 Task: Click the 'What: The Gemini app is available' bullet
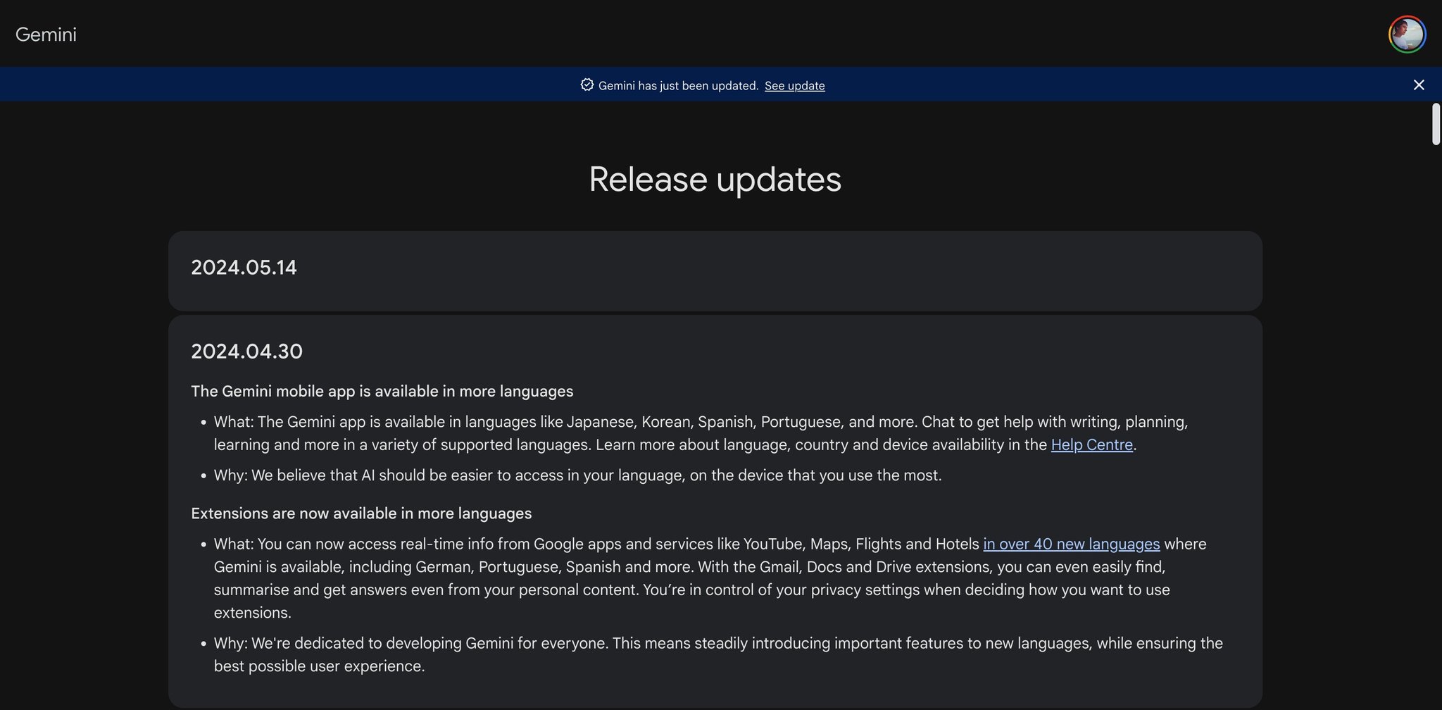pyautogui.click(x=701, y=433)
